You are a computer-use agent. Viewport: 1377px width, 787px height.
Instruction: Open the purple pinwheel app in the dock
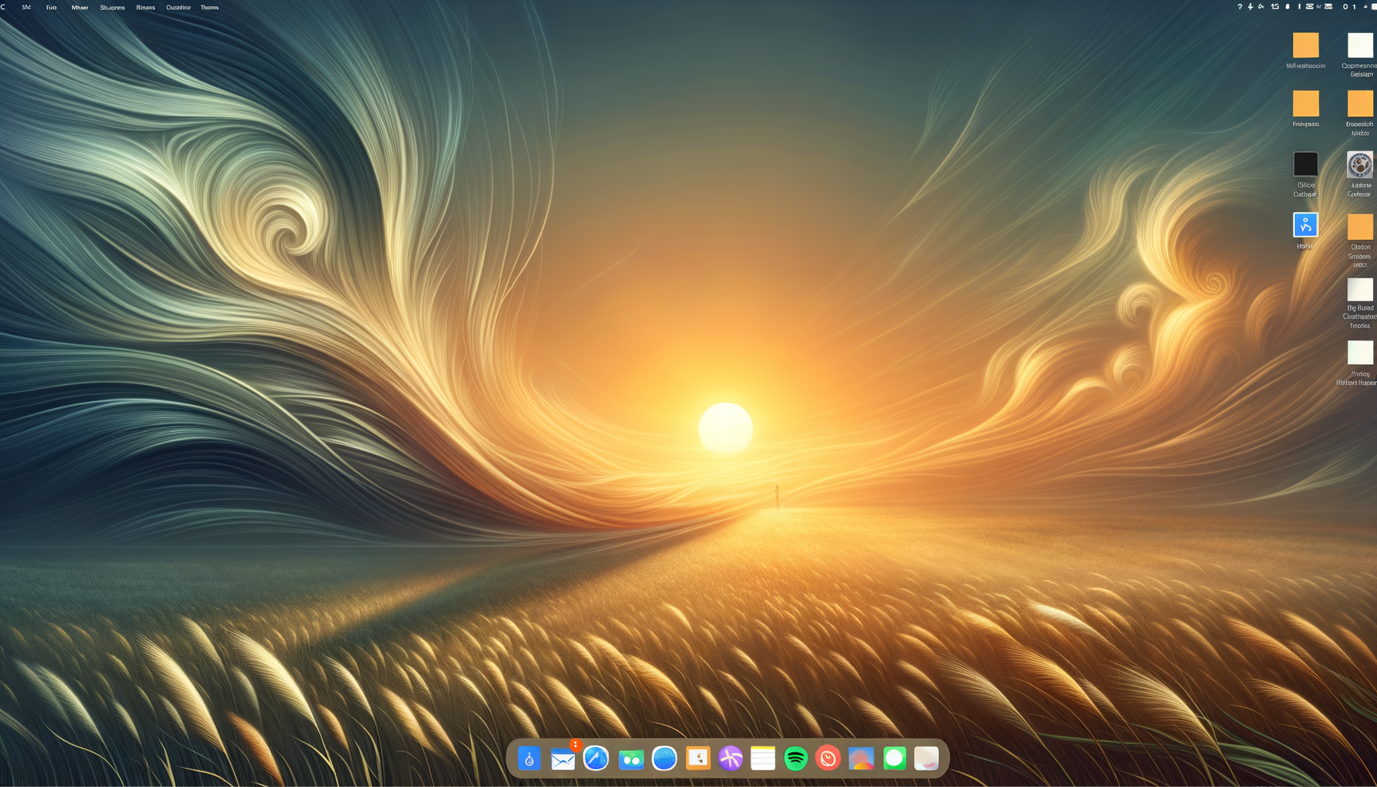[731, 759]
